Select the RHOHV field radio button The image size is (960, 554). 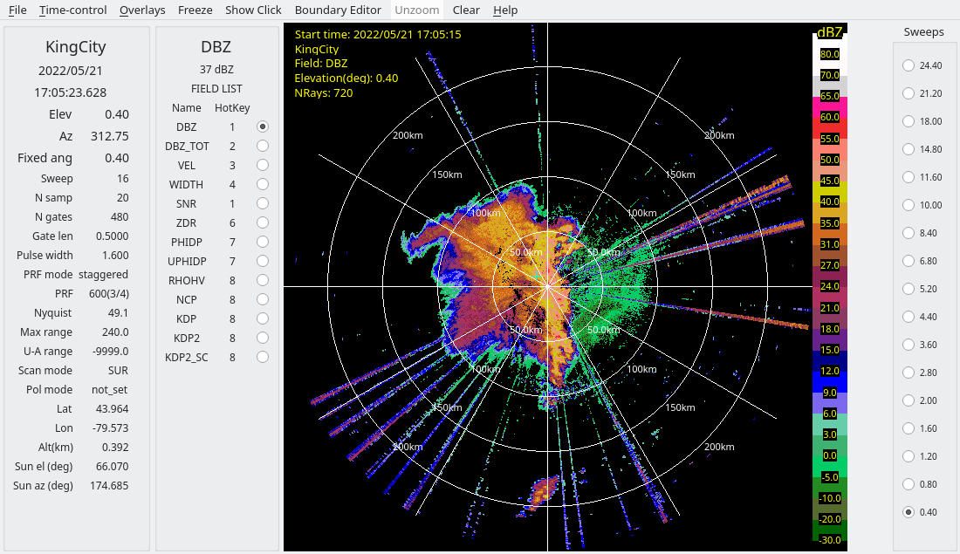[x=262, y=280]
